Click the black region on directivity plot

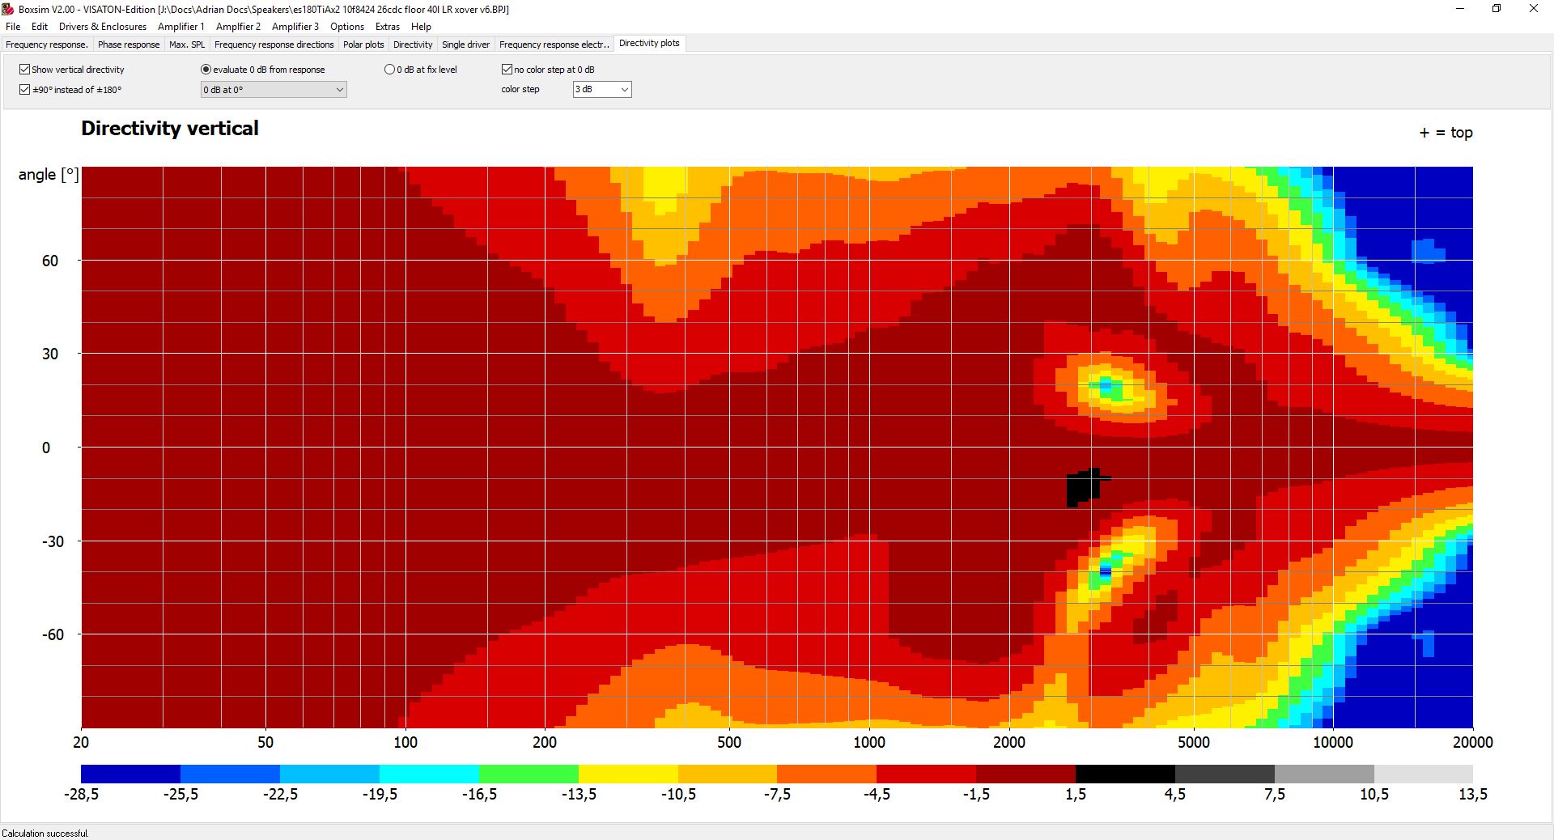(x=1083, y=487)
